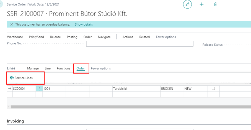The image size is (251, 130).
Task: Click the Service Lines icon
Action: (x=12, y=78)
